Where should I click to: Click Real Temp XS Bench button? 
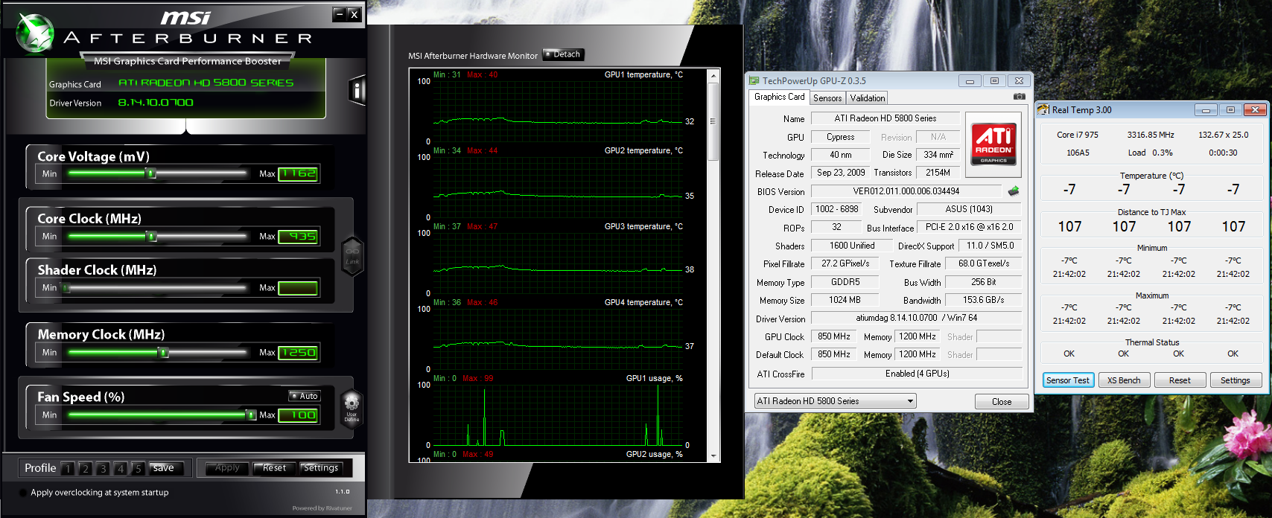point(1124,380)
